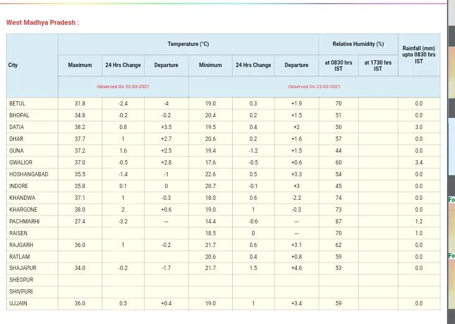Click Shajapur maximum temperature 34.0
455x324 pixels.
click(80, 268)
